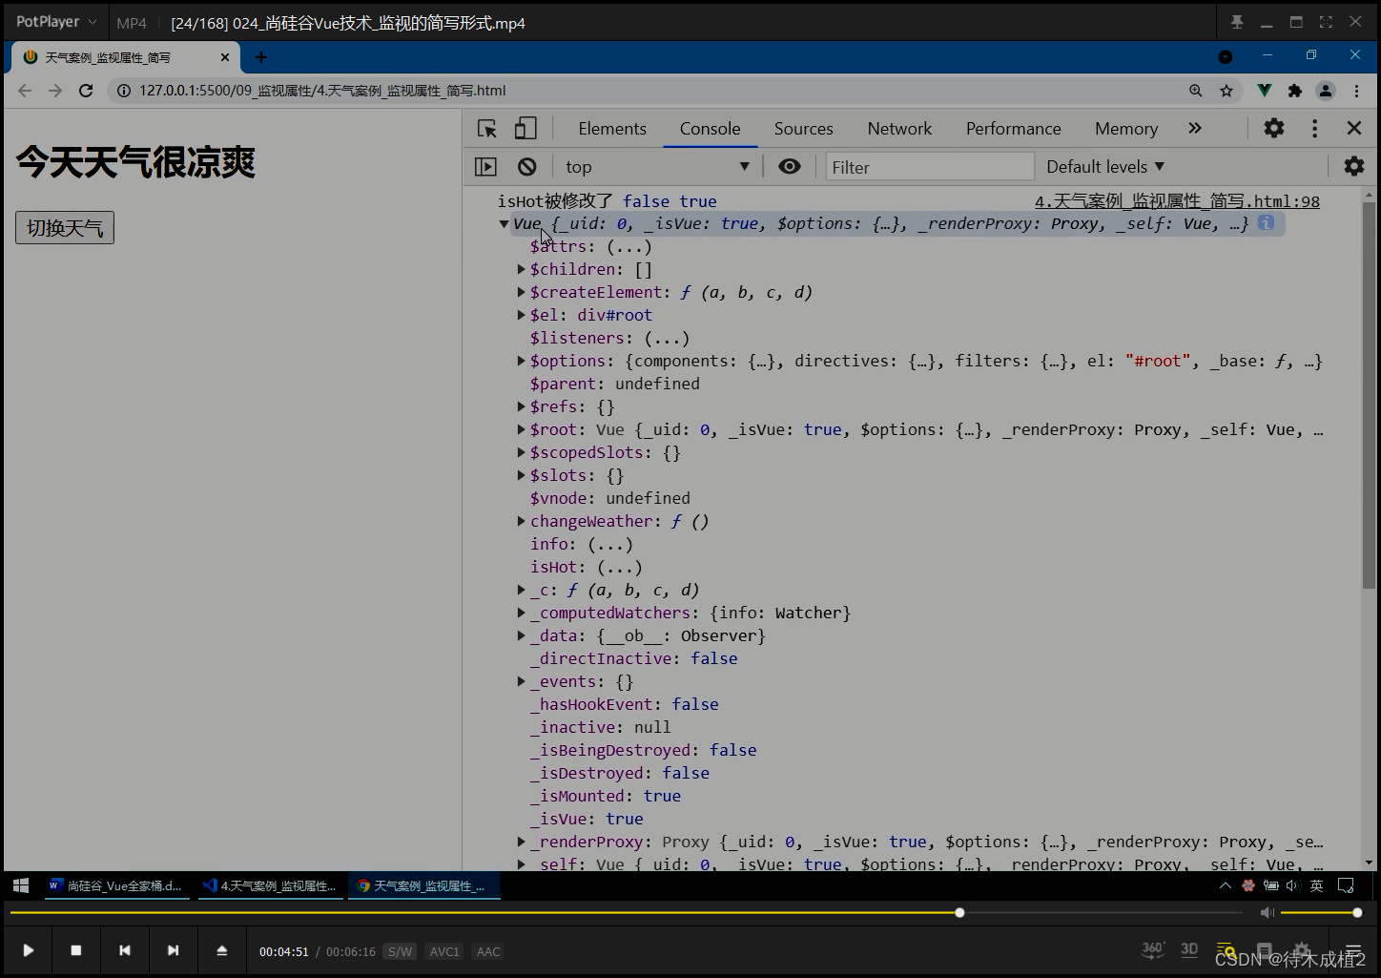Image resolution: width=1381 pixels, height=978 pixels.
Task: Switch to the Elements tab
Action: (x=612, y=129)
